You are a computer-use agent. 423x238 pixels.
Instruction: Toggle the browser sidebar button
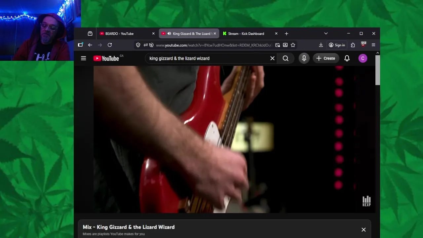click(x=80, y=45)
